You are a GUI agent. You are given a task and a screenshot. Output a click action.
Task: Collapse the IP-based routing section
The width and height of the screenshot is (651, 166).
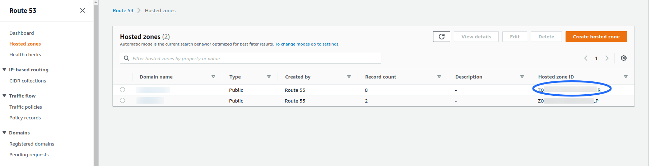click(x=4, y=70)
